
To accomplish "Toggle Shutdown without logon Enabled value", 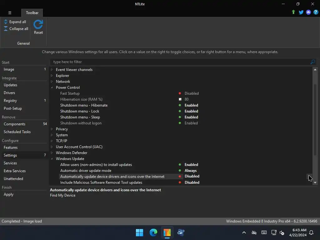I will point(191,123).
